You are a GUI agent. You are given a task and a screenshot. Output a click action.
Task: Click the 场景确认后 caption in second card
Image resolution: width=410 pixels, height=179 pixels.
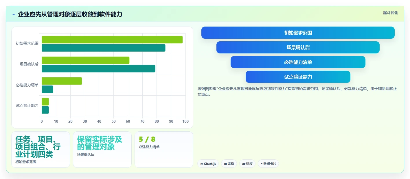(86, 154)
